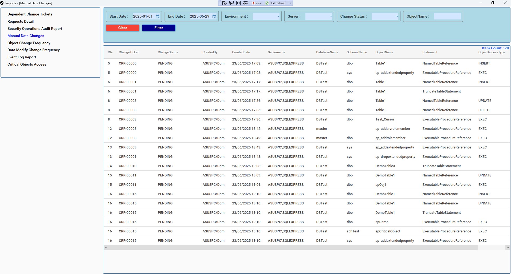Open Start Date calendar picker
The height and width of the screenshot is (274, 511).
[x=158, y=17]
